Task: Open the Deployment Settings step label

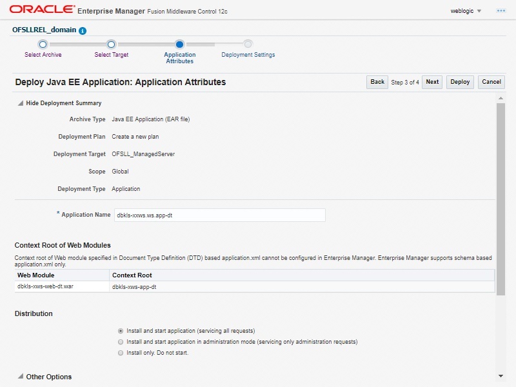Action: click(x=248, y=55)
